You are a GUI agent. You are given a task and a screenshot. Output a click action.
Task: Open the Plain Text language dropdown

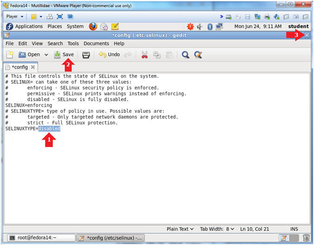click(180, 229)
